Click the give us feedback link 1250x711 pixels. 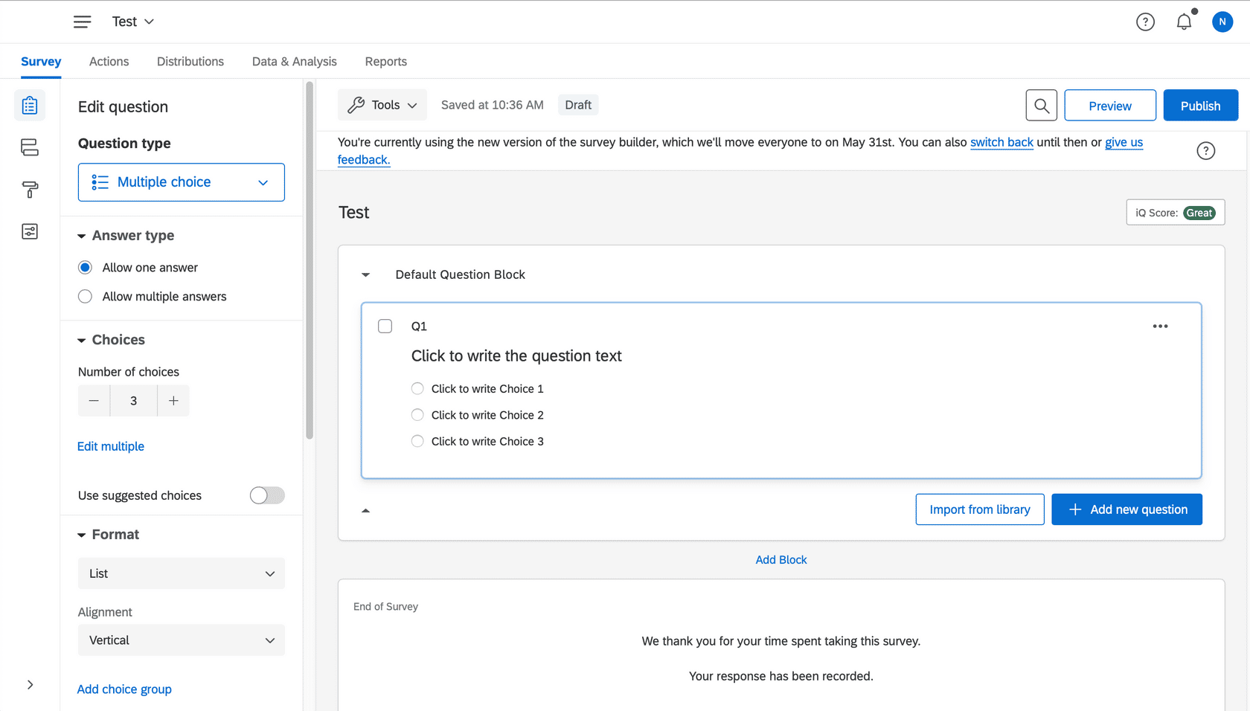click(1124, 142)
